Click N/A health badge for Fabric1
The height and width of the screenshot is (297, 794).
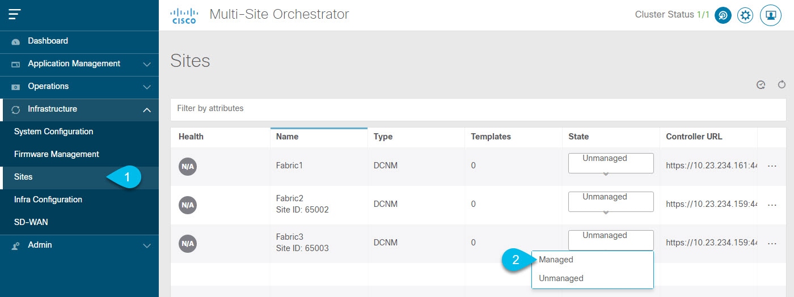(x=188, y=167)
